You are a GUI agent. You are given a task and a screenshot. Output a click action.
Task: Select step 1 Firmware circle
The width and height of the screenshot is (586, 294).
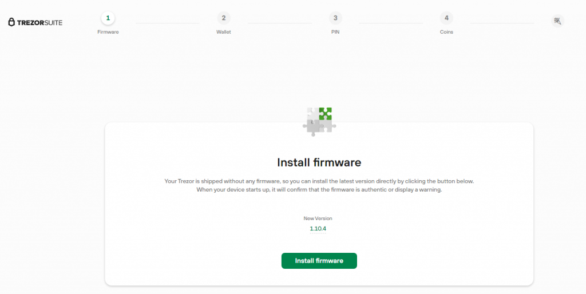[108, 18]
